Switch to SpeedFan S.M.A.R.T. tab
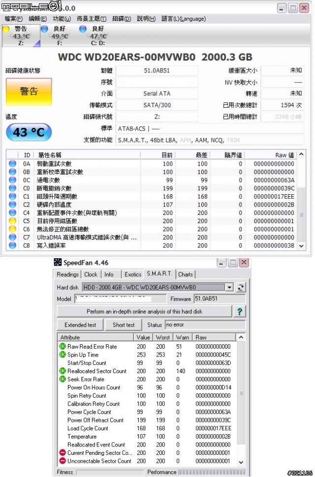 159,273
